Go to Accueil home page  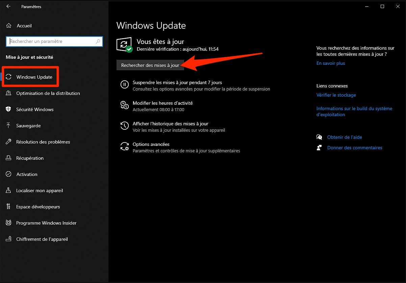24,26
